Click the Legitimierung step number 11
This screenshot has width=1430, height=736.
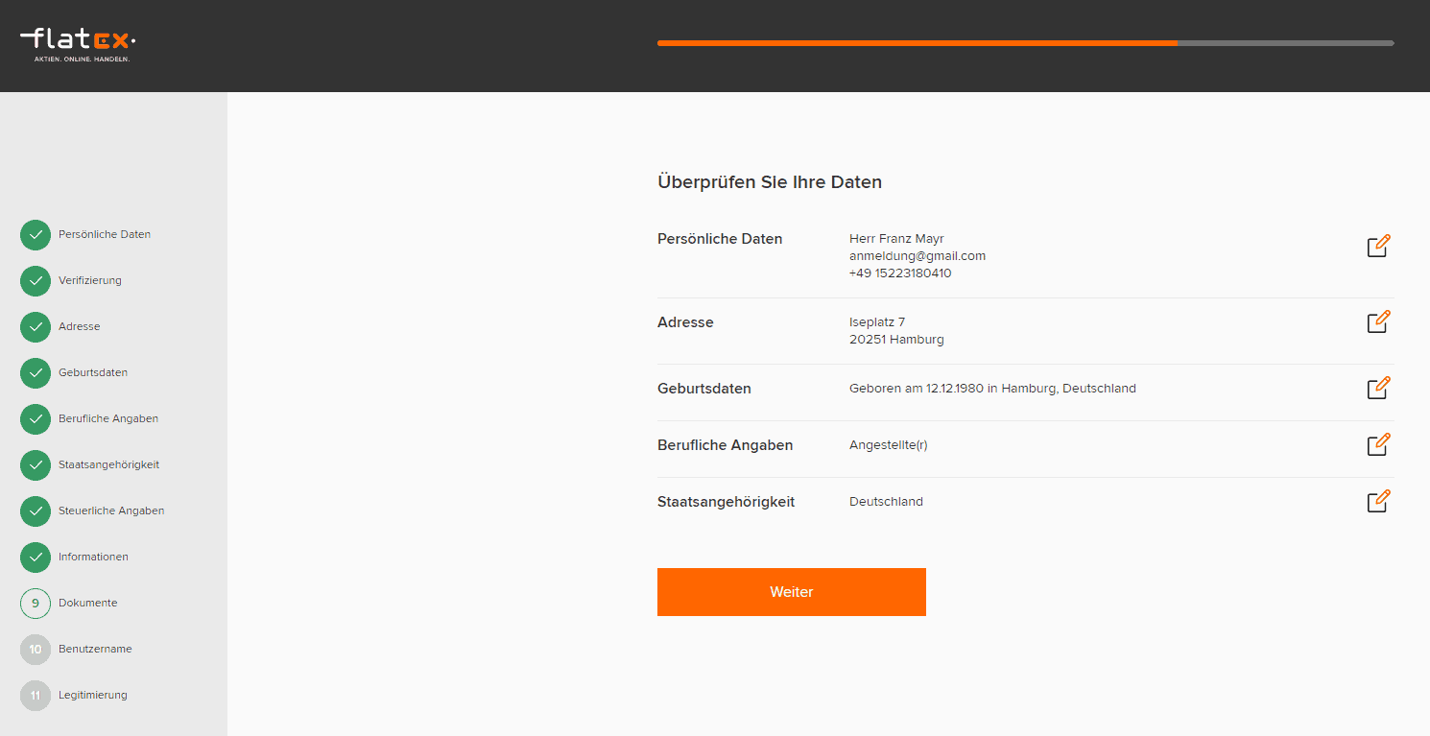(36, 696)
